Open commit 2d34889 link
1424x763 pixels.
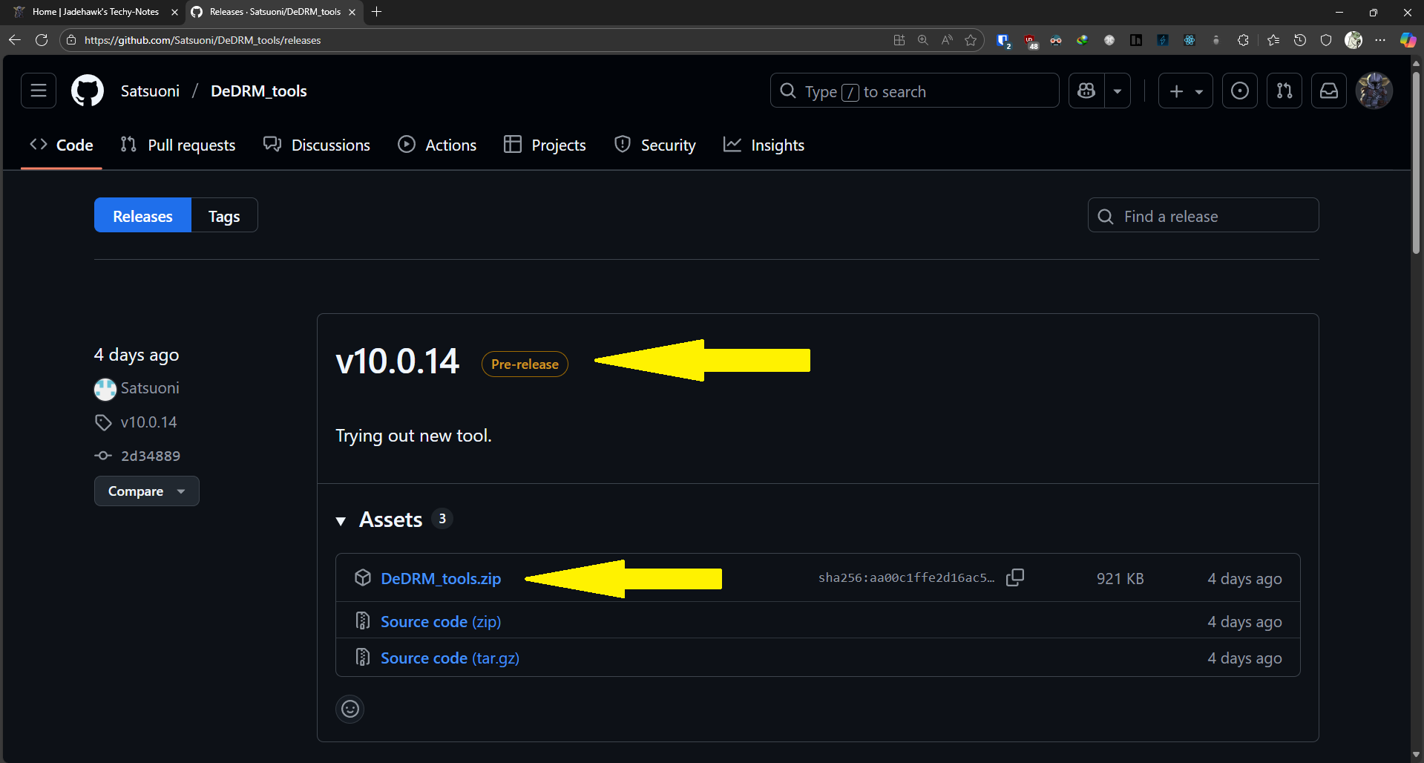[151, 456]
